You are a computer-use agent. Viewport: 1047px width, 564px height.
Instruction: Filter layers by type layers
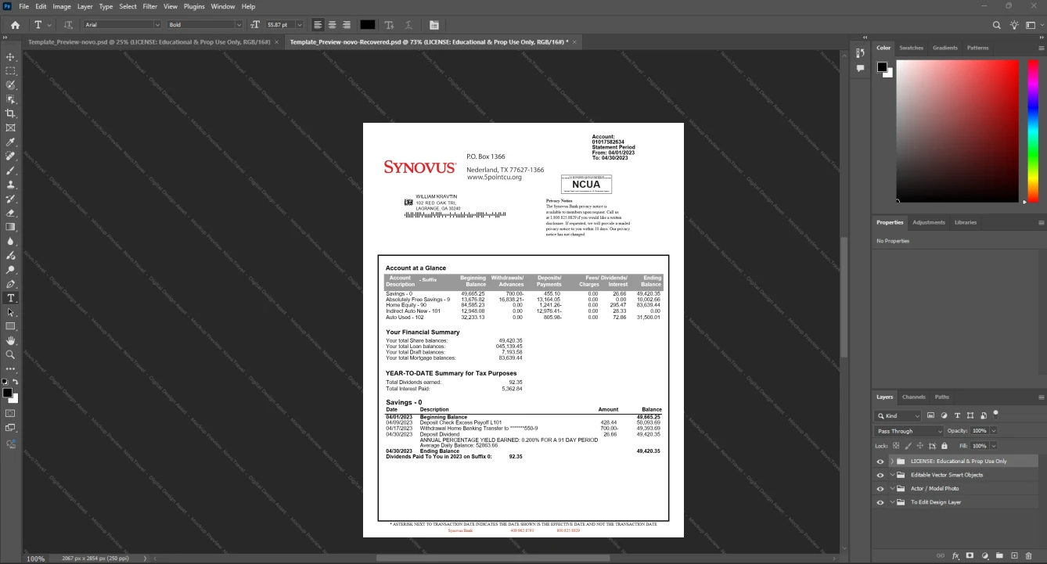coord(957,415)
